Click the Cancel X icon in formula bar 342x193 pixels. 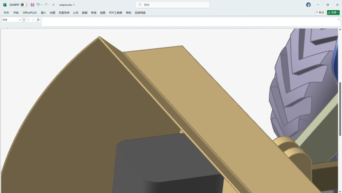[28, 20]
